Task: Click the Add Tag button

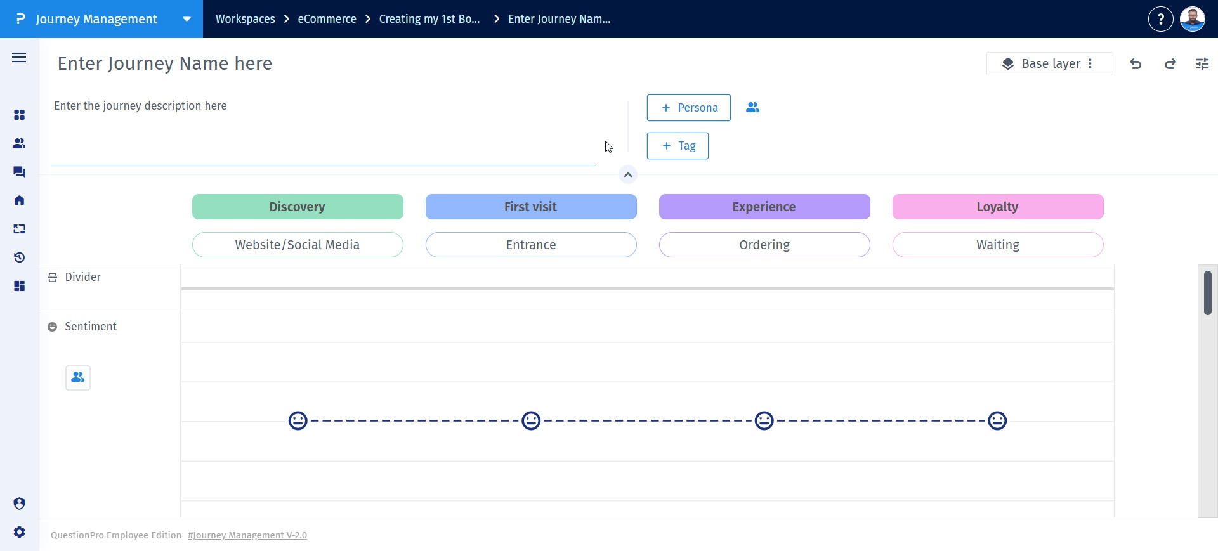Action: [678, 146]
